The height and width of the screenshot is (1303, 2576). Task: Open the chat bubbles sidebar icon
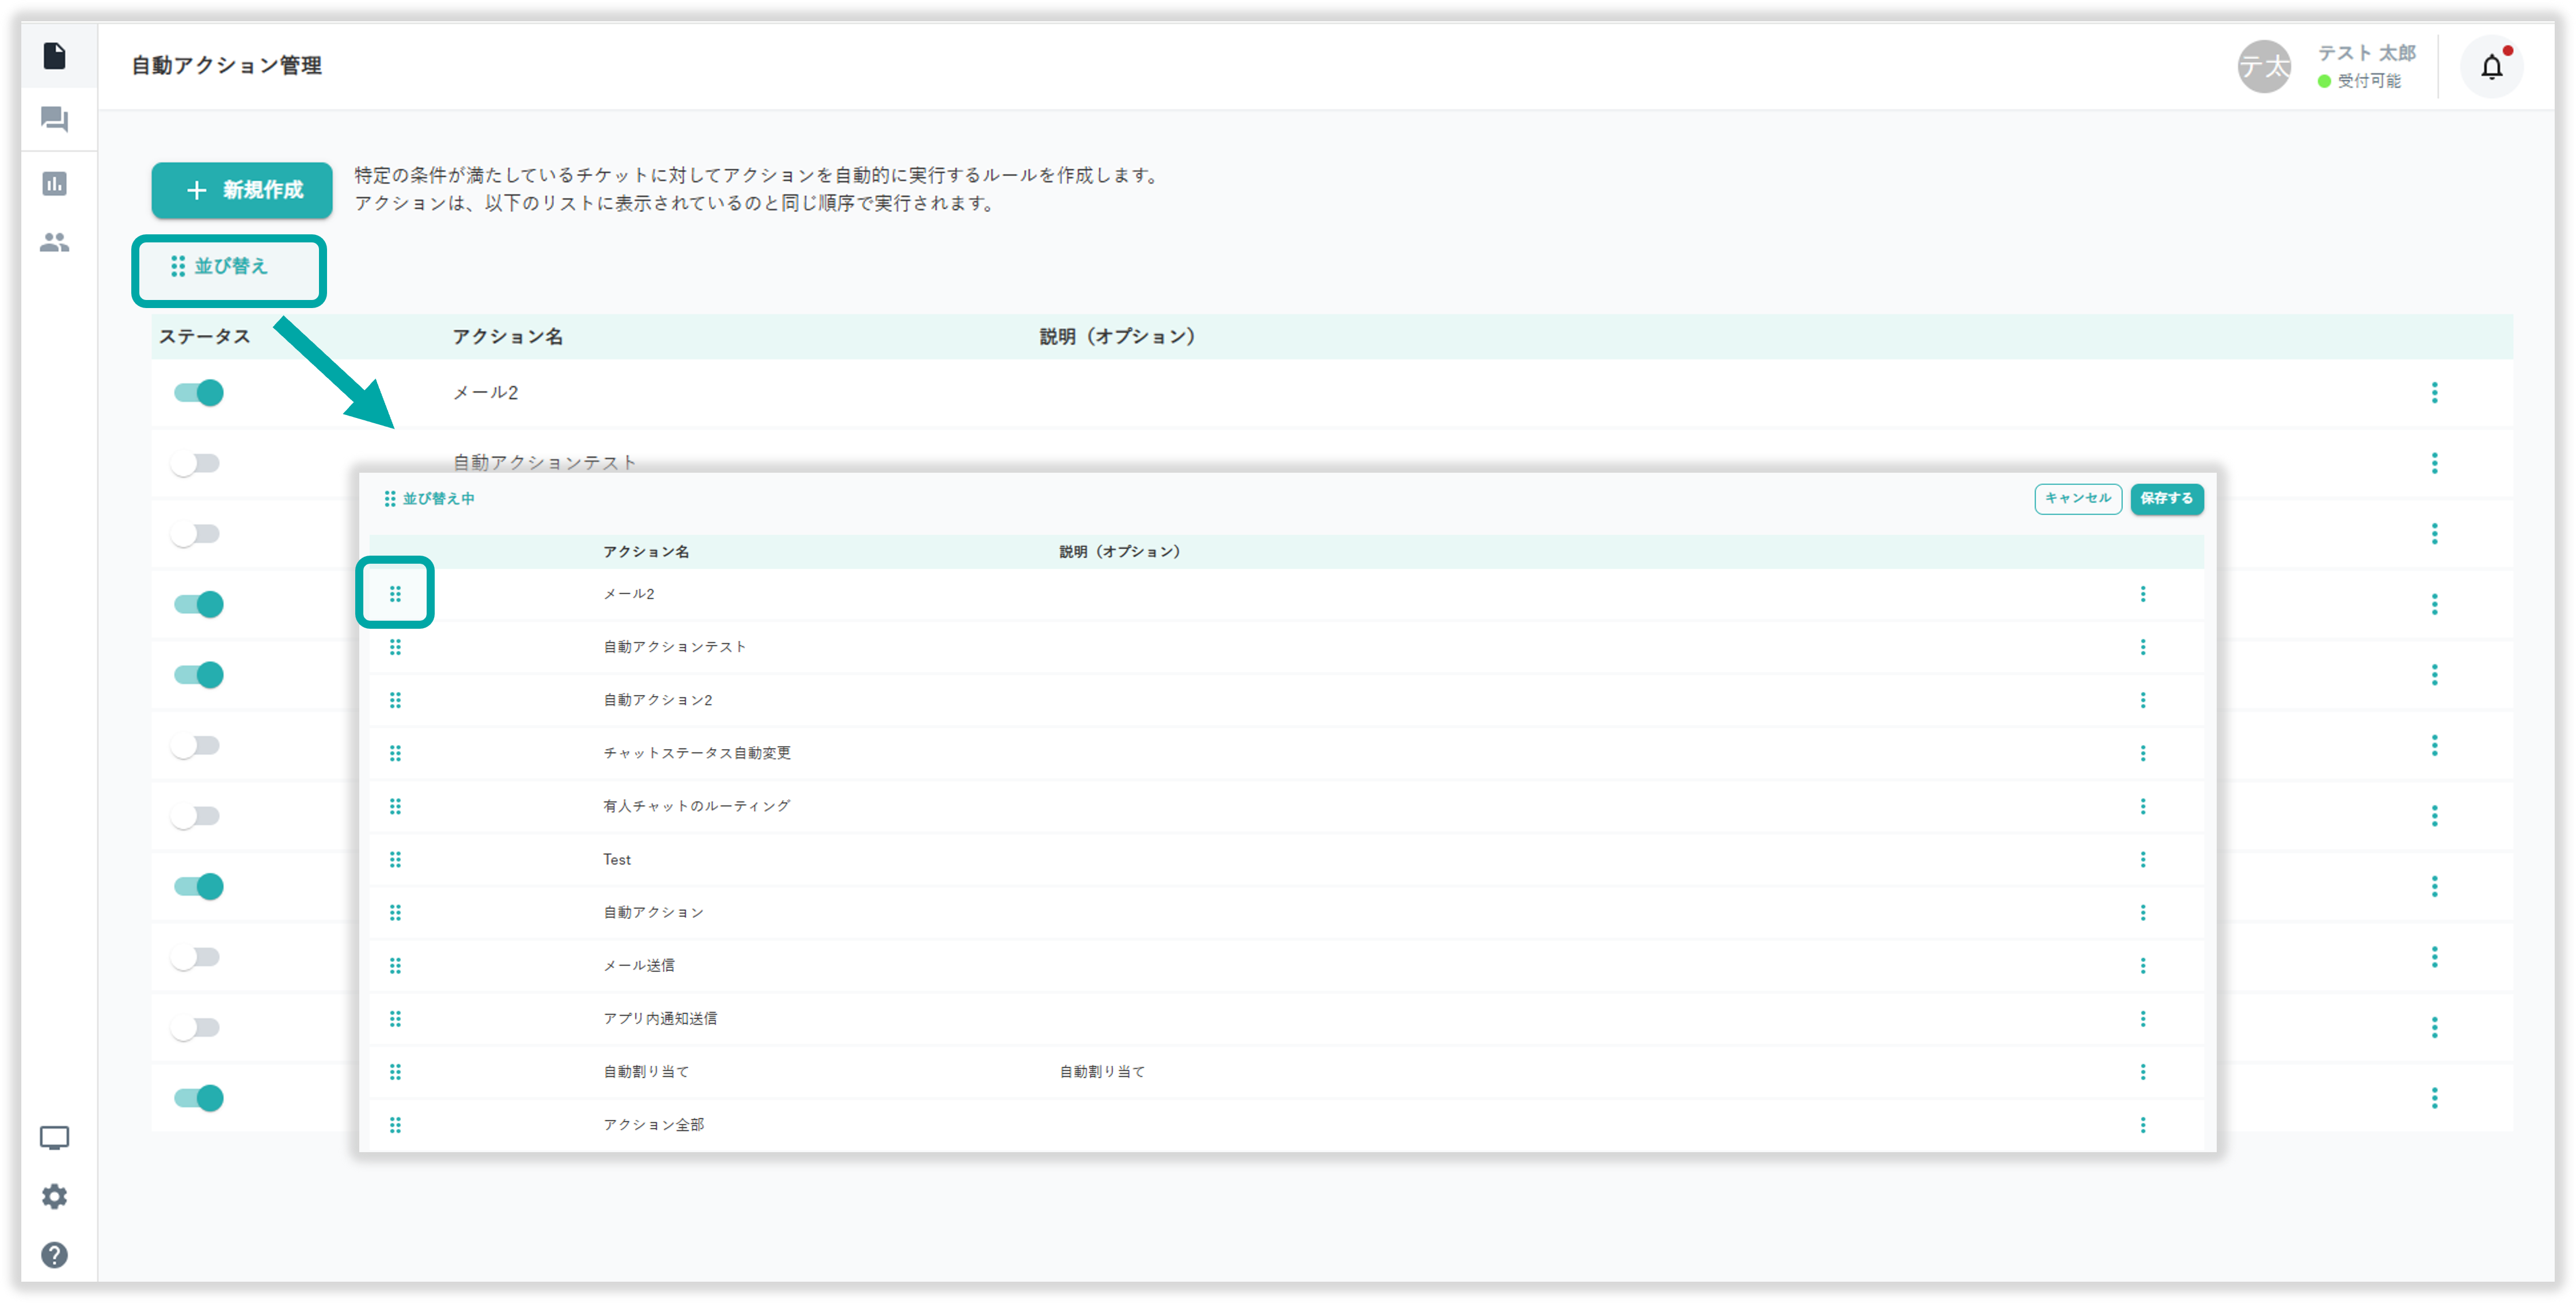pos(55,120)
